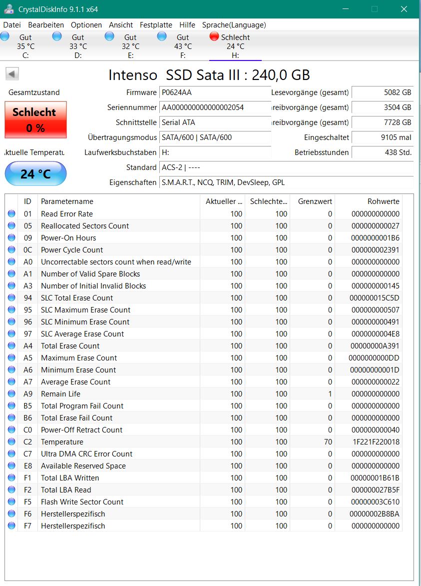Click the Betriebsstunden value 438 Std.
Screen dimensions: 421x586
click(x=383, y=152)
